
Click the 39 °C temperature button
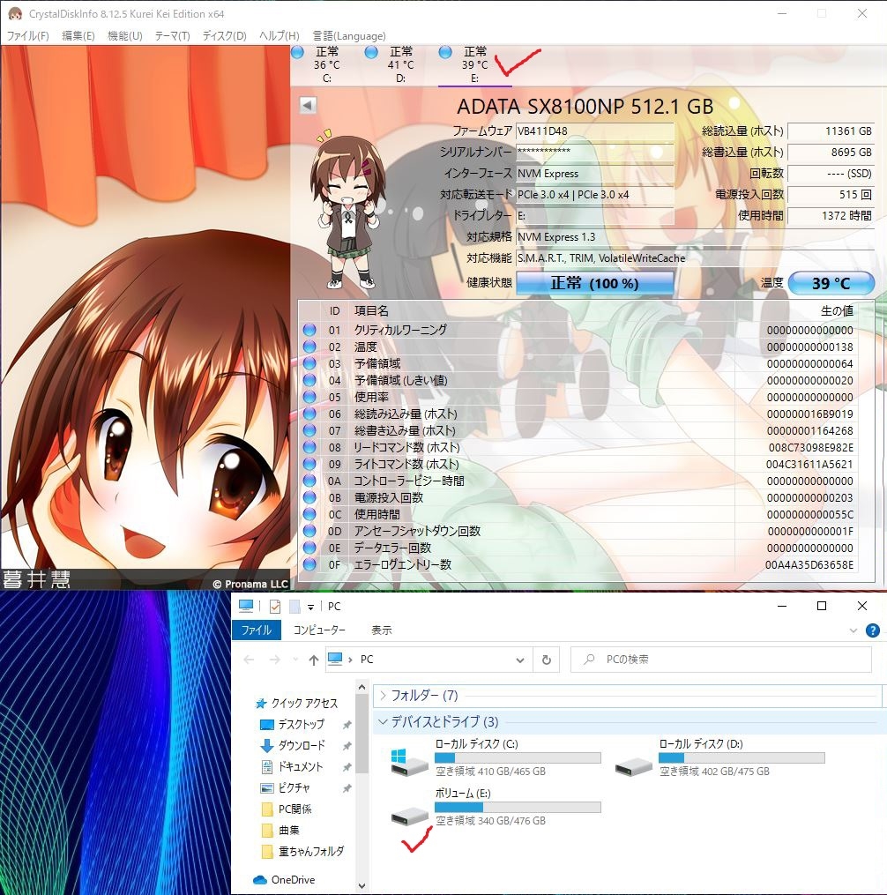pyautogui.click(x=831, y=283)
